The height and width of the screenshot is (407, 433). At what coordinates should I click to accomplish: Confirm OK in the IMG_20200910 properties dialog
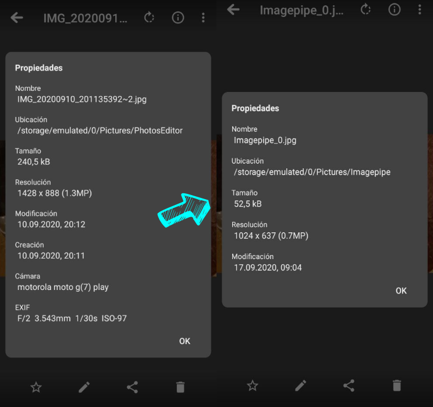pyautogui.click(x=184, y=341)
